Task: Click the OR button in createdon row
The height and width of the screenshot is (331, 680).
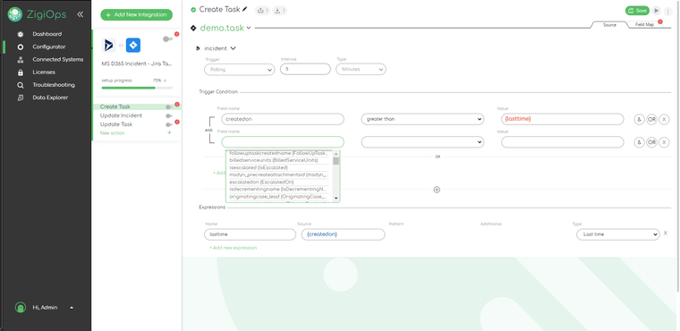Action: [x=651, y=119]
